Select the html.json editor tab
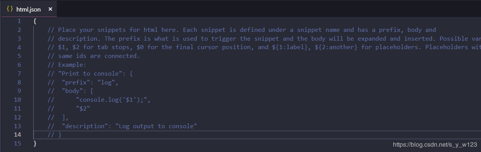This screenshot has width=481, height=152. pos(29,9)
